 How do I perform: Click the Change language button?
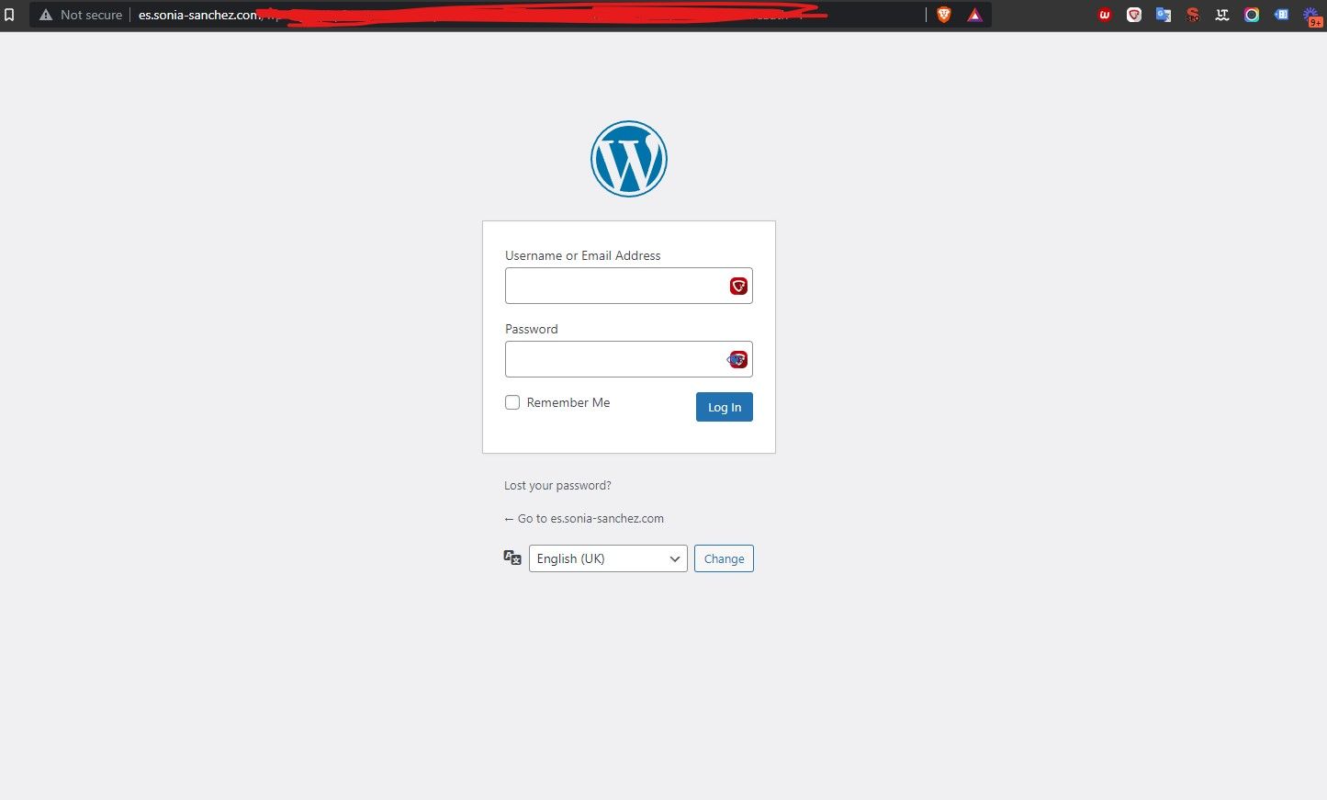(724, 558)
